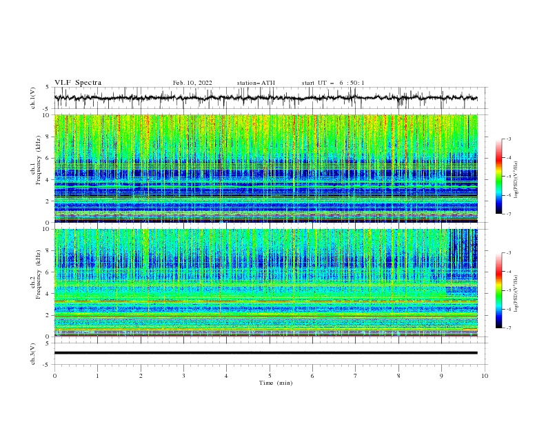Click inside the ch.2 spectrogram panel
The width and height of the screenshot is (546, 422).
pyautogui.click(x=265, y=283)
